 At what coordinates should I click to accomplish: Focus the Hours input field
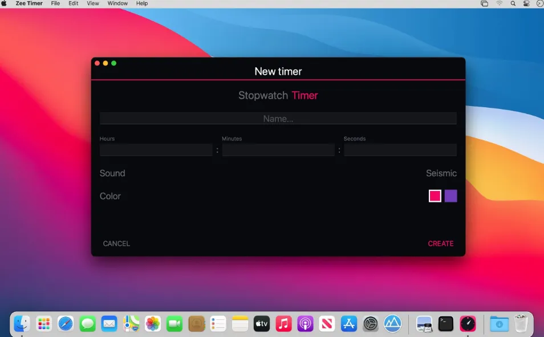[156, 150]
